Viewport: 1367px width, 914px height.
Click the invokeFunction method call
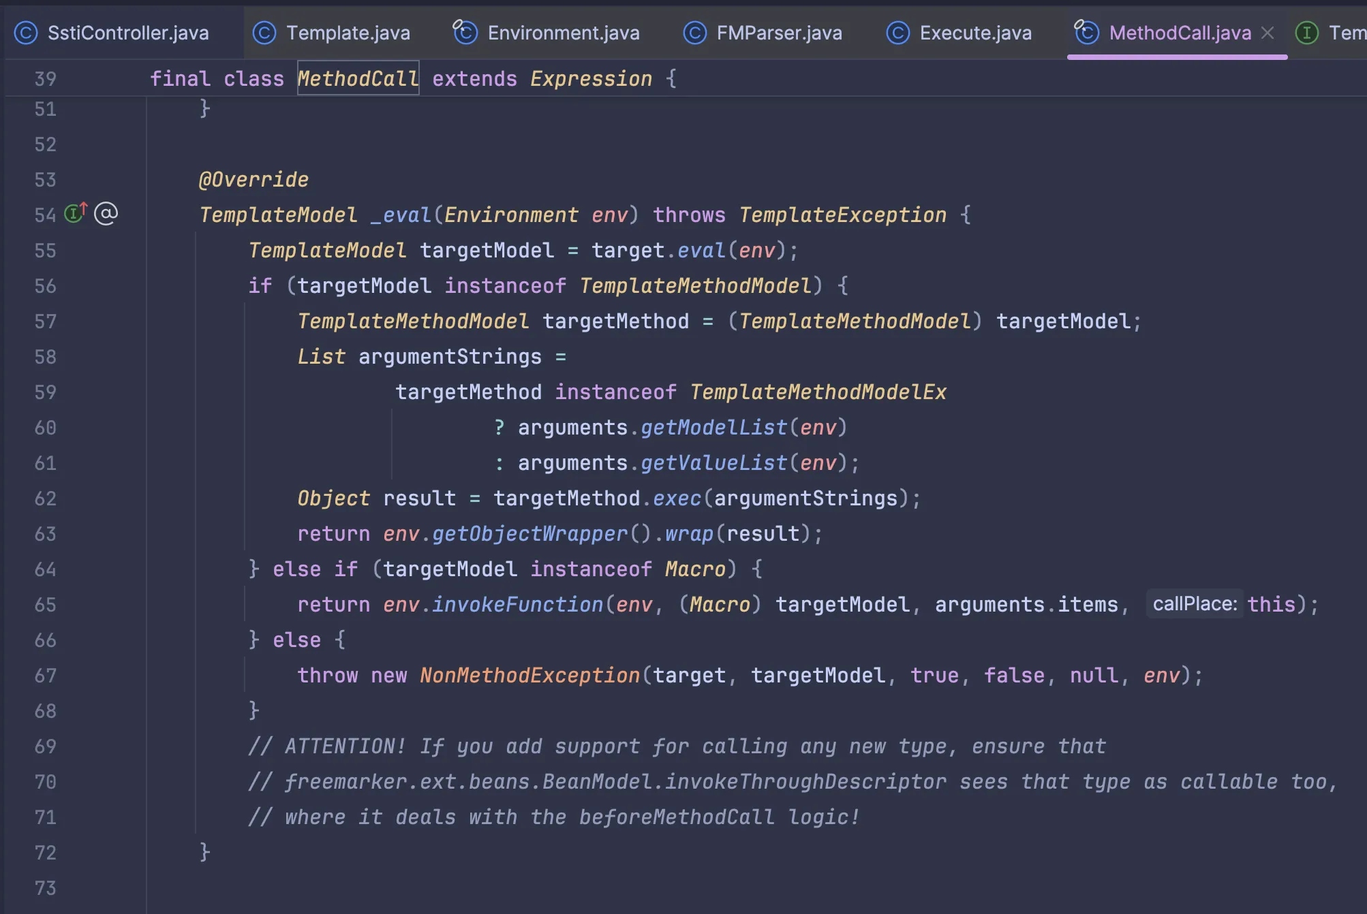517,605
